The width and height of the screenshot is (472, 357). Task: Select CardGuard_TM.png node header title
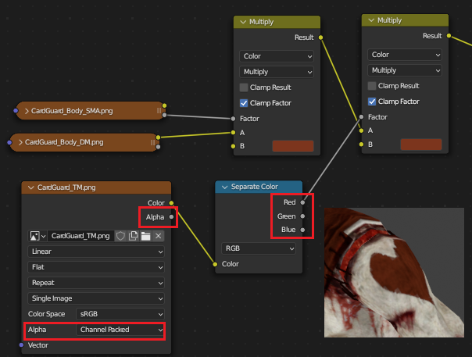pos(66,187)
